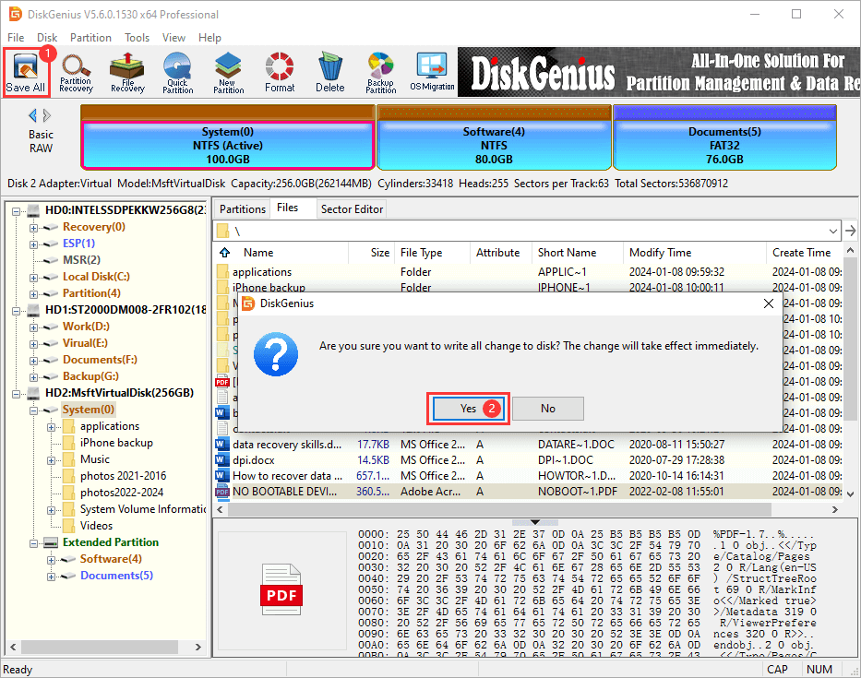This screenshot has width=861, height=678.
Task: Close the DiskGenius confirmation dialog with X
Action: (x=768, y=303)
